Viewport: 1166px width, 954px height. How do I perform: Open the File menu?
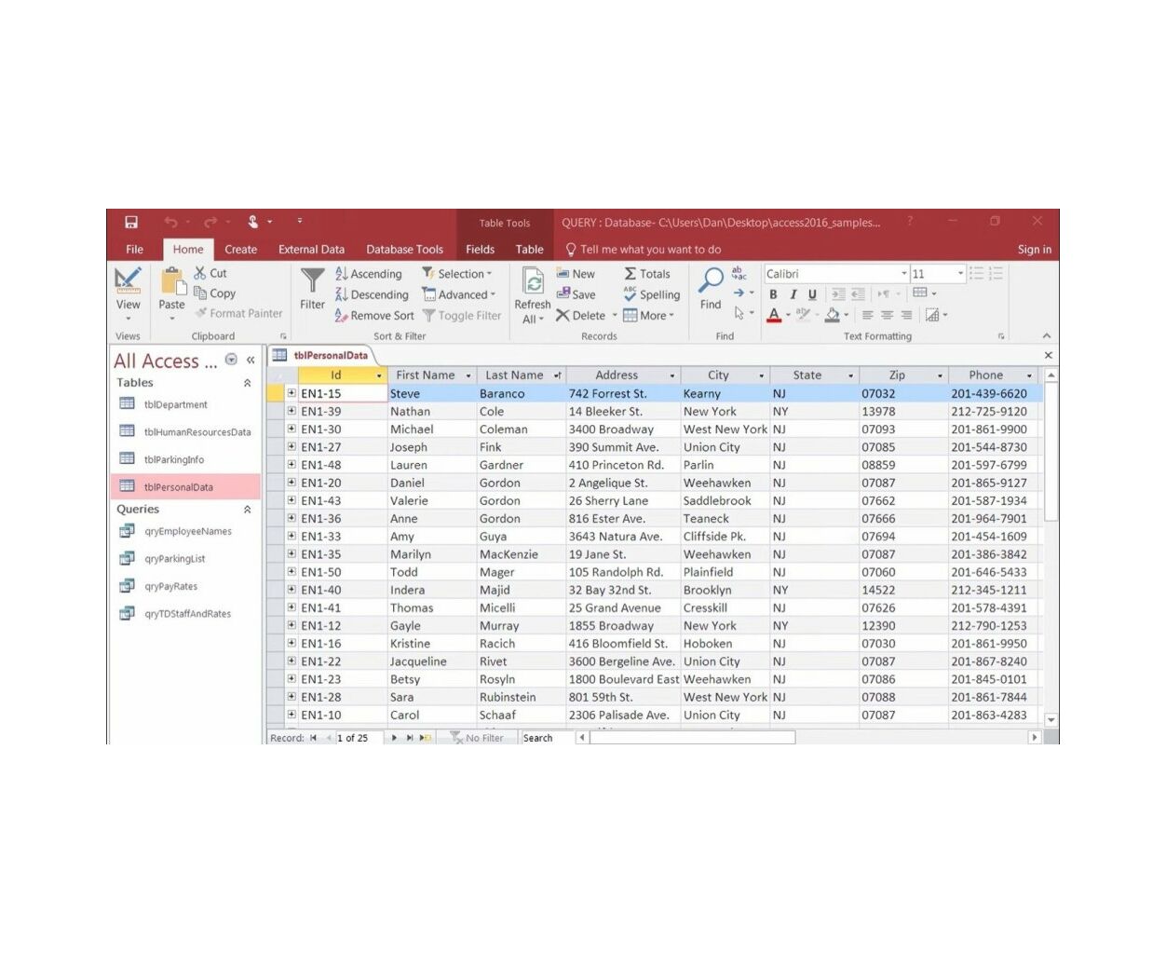[x=135, y=250]
